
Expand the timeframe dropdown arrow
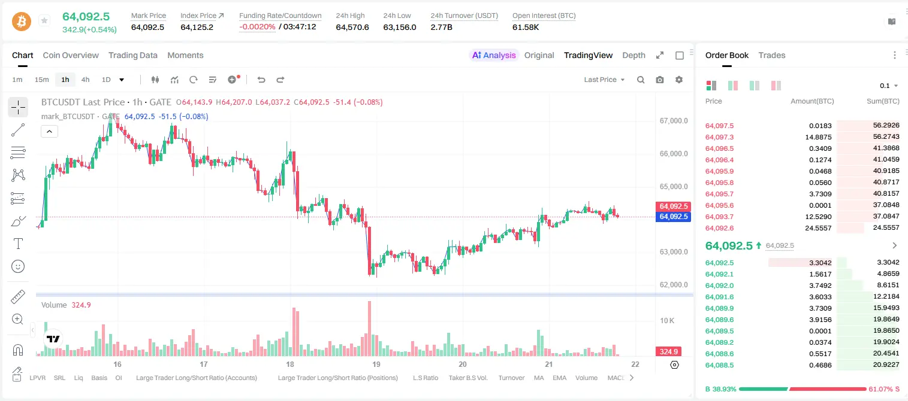pyautogui.click(x=122, y=80)
